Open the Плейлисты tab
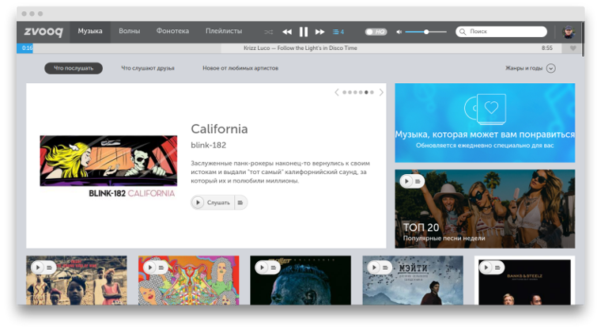Screen dimensions: 601x334 [x=224, y=31]
